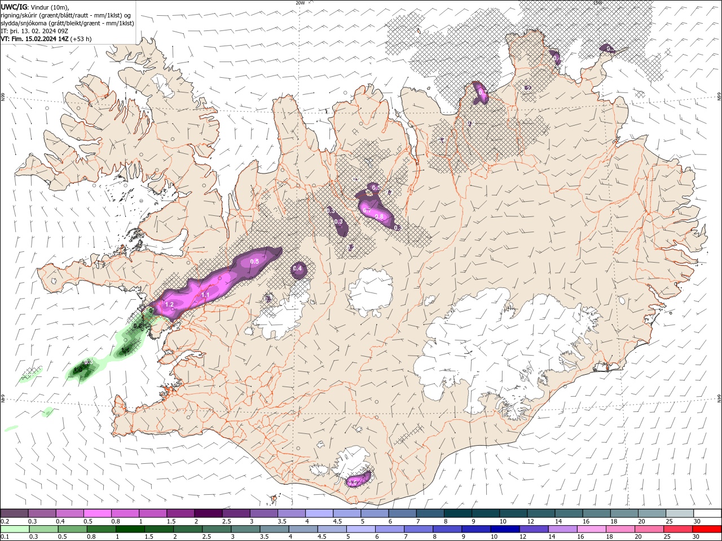Viewport: 722px width, 541px height.
Task: Click the 66N latitude label on the left edge
Action: tap(3, 97)
